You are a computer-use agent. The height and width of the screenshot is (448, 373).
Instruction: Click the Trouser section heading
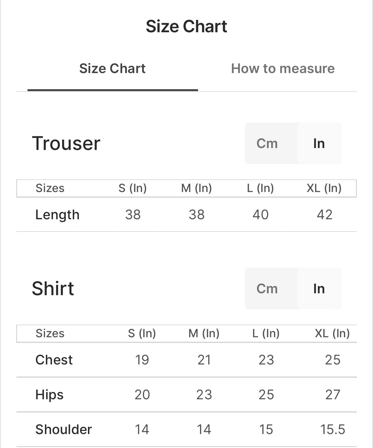click(x=66, y=143)
